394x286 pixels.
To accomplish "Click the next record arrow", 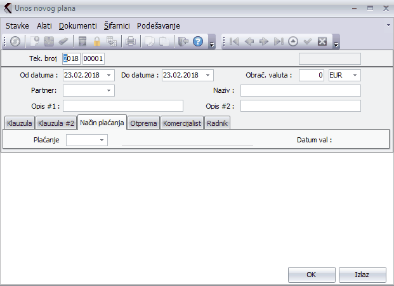I will click(263, 41).
